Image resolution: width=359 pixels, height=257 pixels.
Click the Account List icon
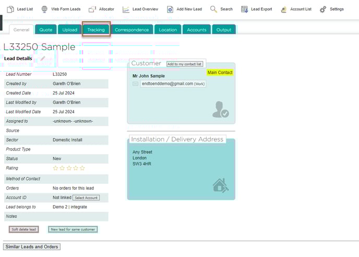(283, 9)
